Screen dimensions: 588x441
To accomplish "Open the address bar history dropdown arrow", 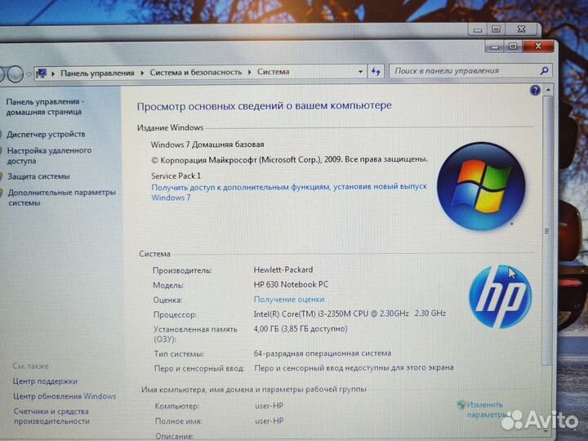I will click(360, 71).
